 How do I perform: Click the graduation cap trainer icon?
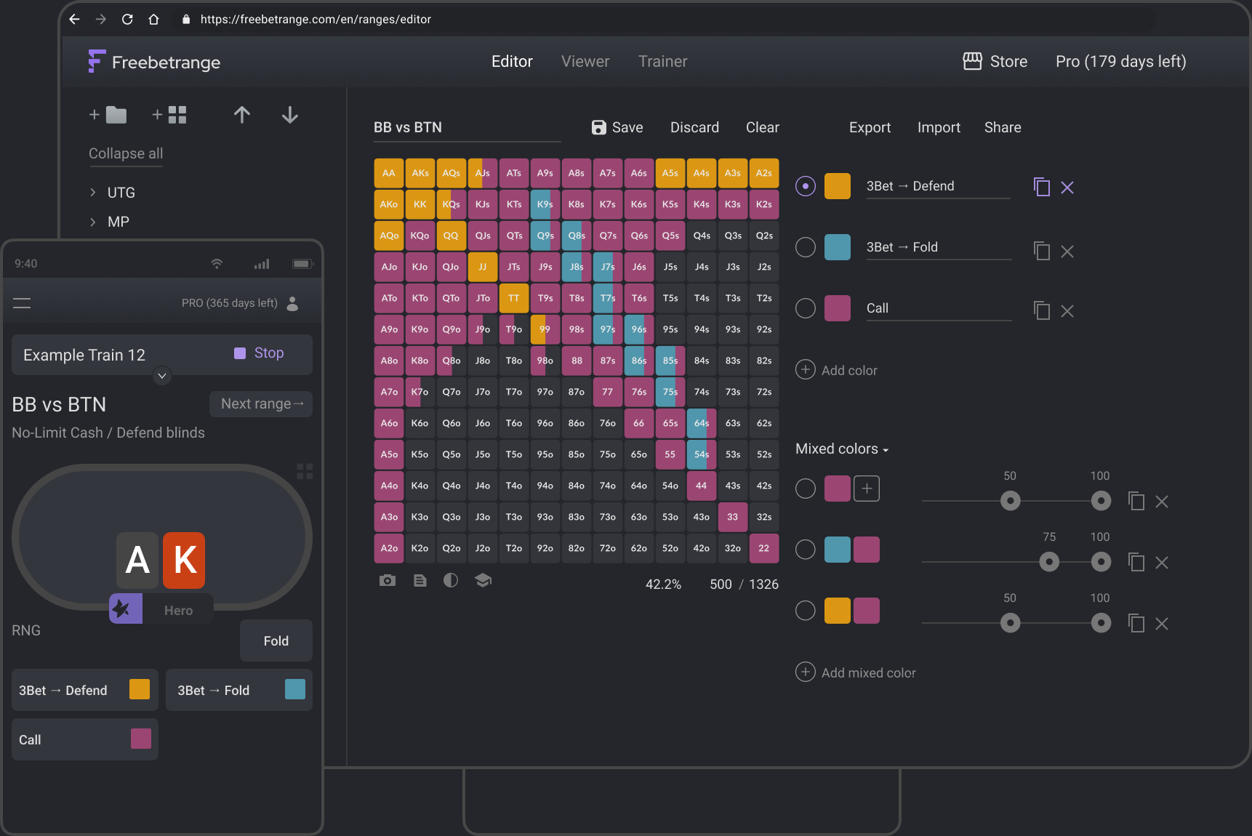pos(483,580)
